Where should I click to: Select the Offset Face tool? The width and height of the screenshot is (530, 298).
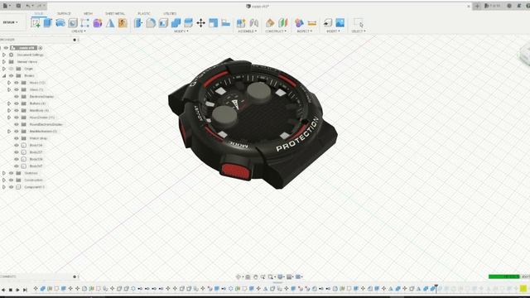188,22
